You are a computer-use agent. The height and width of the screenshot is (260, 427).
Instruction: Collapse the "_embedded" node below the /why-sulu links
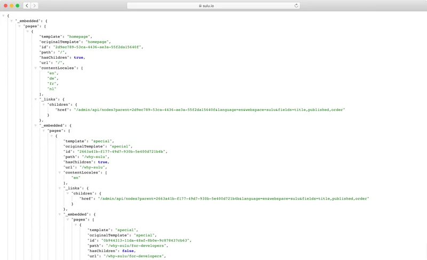(60, 214)
